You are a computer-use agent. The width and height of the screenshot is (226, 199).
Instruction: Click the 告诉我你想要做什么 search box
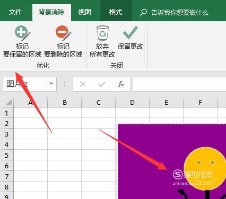click(180, 13)
